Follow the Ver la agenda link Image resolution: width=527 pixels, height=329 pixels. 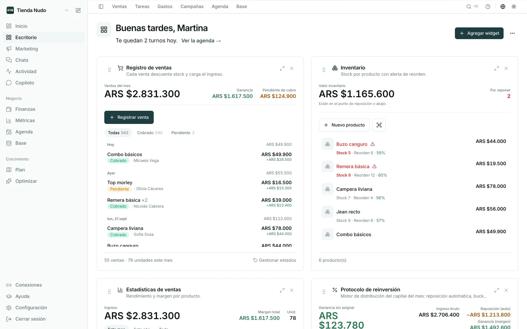pos(201,41)
